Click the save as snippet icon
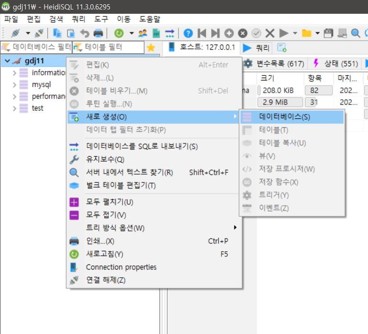The width and height of the screenshot is (368, 334). coord(342,33)
